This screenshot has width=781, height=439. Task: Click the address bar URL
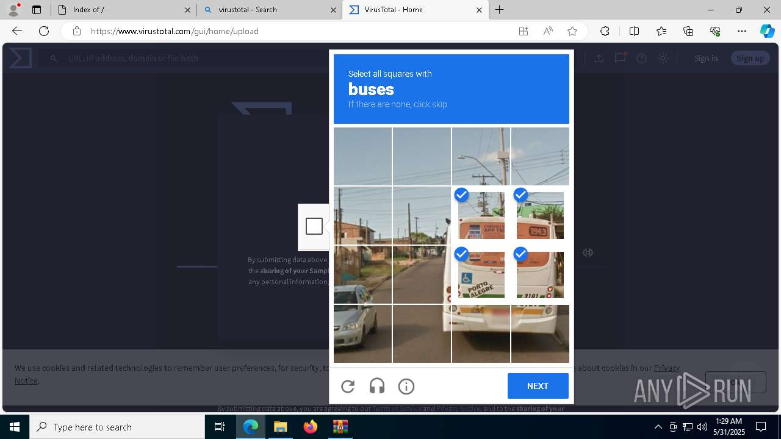175,31
